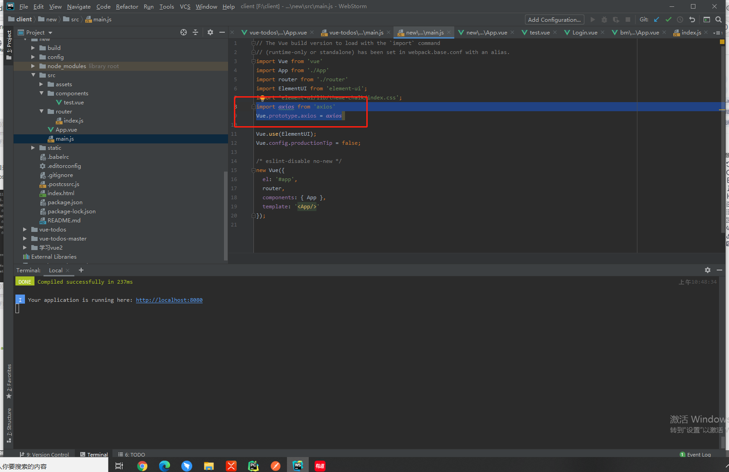Click the project tree scrollbar
The height and width of the screenshot is (472, 729).
[226, 216]
